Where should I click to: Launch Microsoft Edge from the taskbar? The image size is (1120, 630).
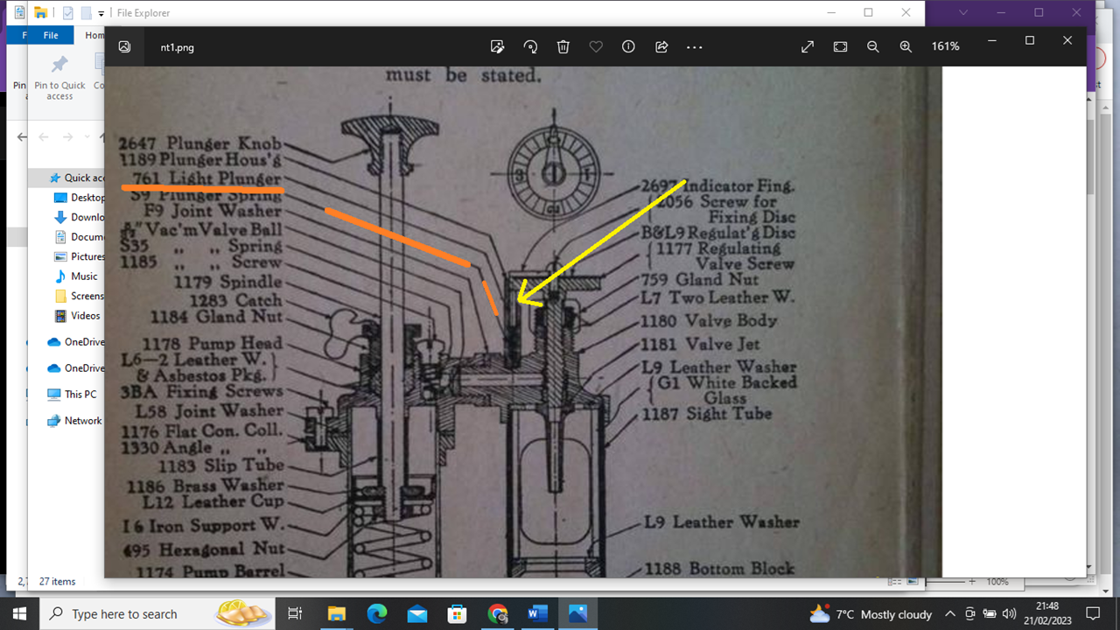[x=376, y=613]
